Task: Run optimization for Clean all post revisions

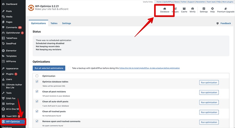Action: pyautogui.click(x=209, y=92)
